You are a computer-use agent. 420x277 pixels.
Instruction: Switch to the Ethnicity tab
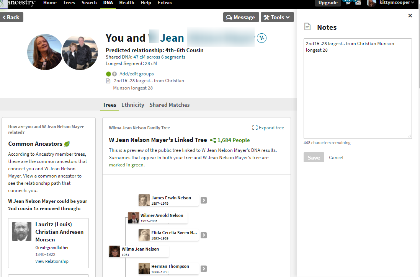click(132, 105)
